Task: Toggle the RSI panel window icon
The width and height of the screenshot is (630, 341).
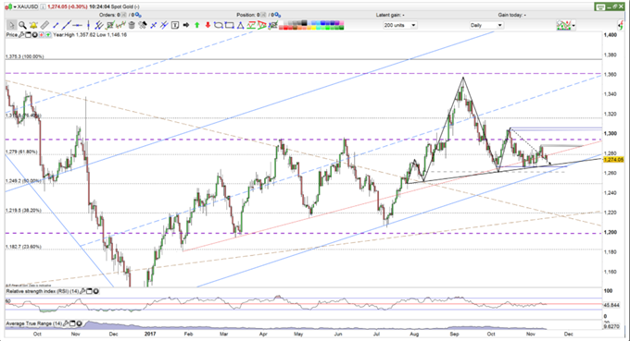Action: coord(89,291)
